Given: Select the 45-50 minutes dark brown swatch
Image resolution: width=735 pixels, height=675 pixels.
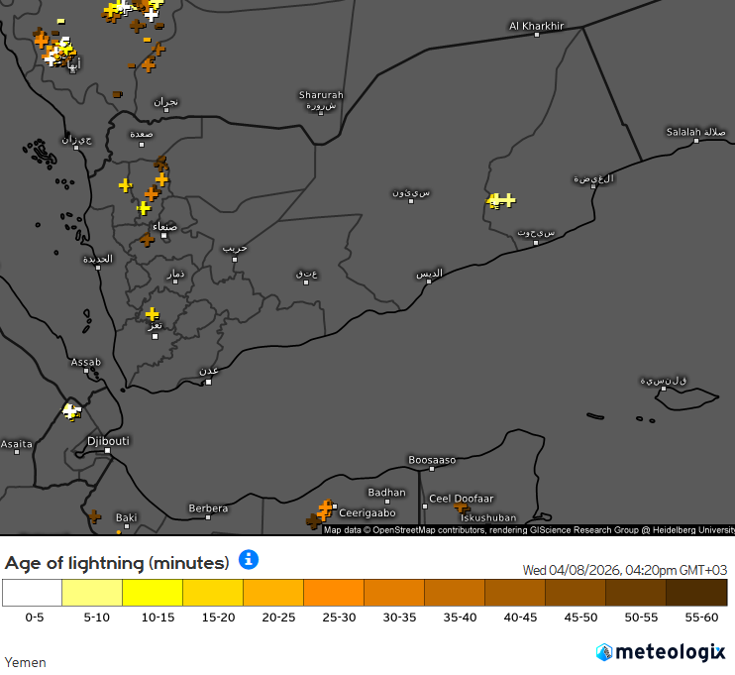Looking at the screenshot, I should click(577, 593).
